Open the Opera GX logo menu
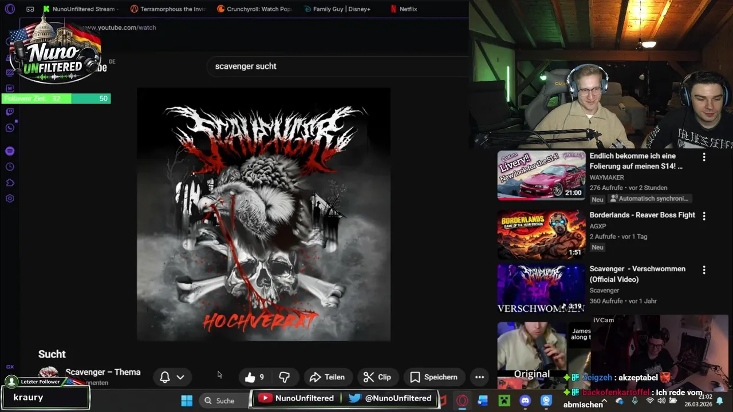733x412 pixels. click(10, 9)
